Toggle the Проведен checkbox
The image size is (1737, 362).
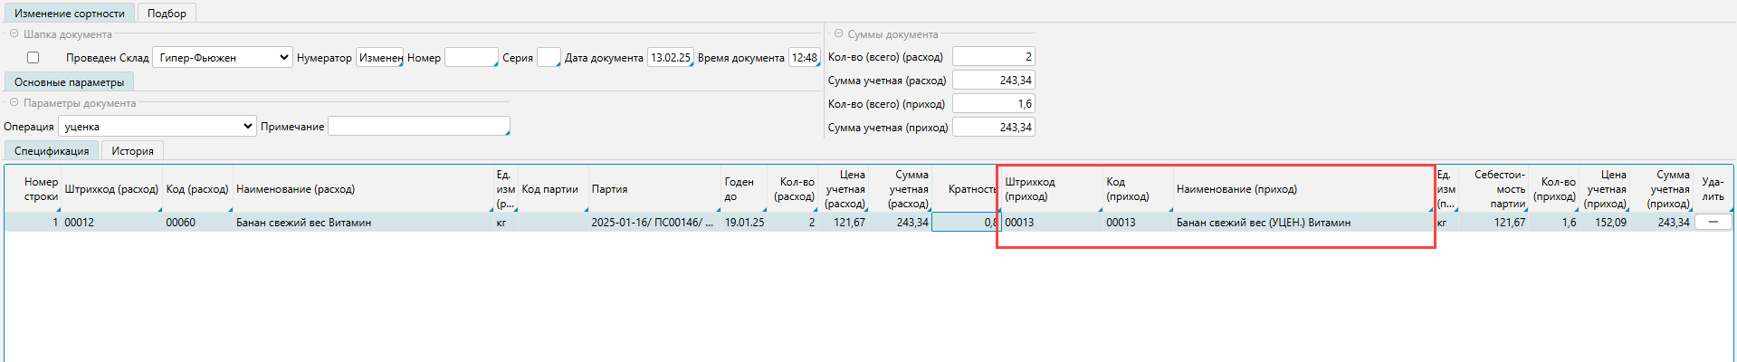pyautogui.click(x=33, y=58)
